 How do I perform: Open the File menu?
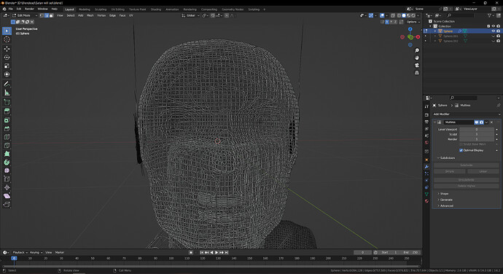[11, 9]
